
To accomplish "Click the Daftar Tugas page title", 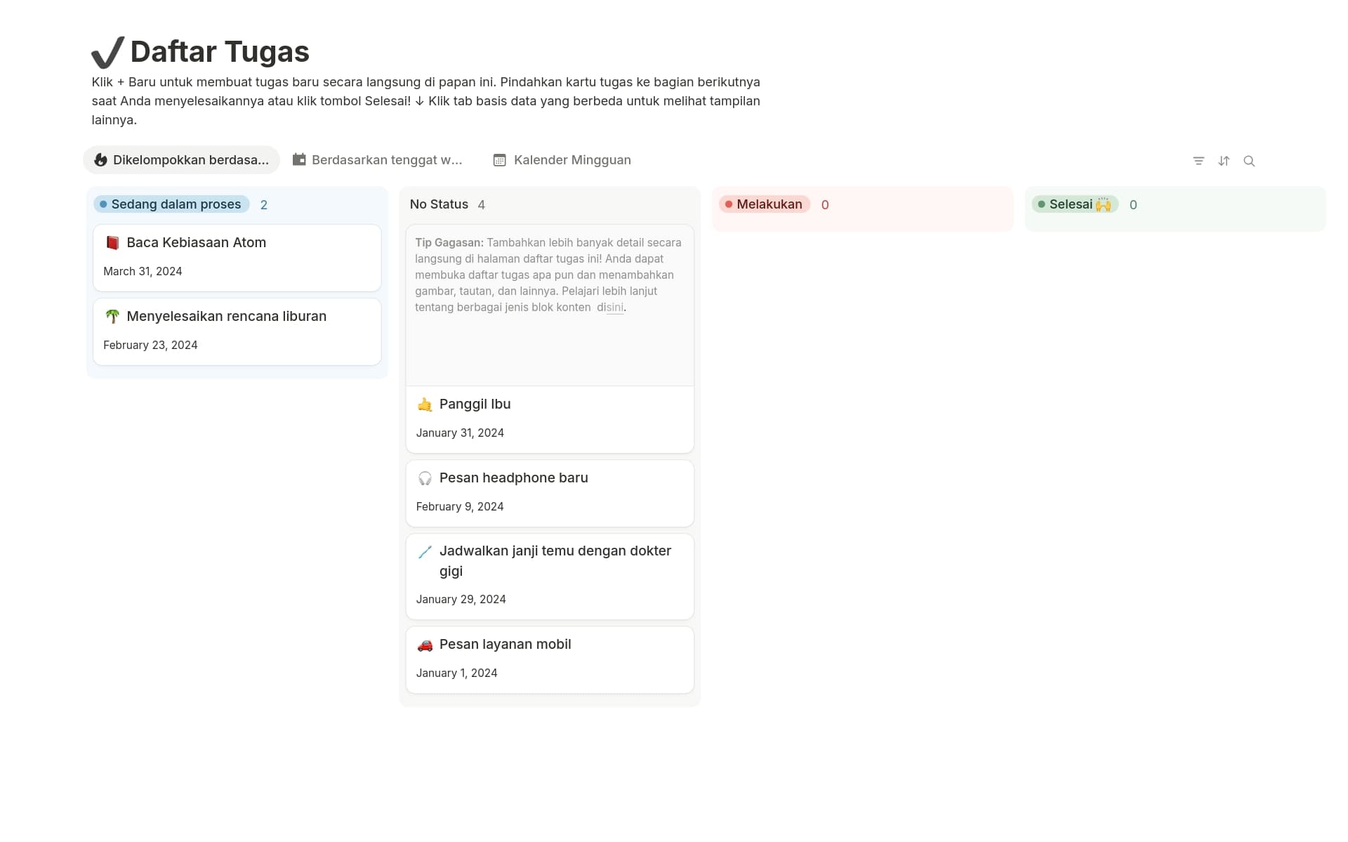I will pyautogui.click(x=220, y=52).
